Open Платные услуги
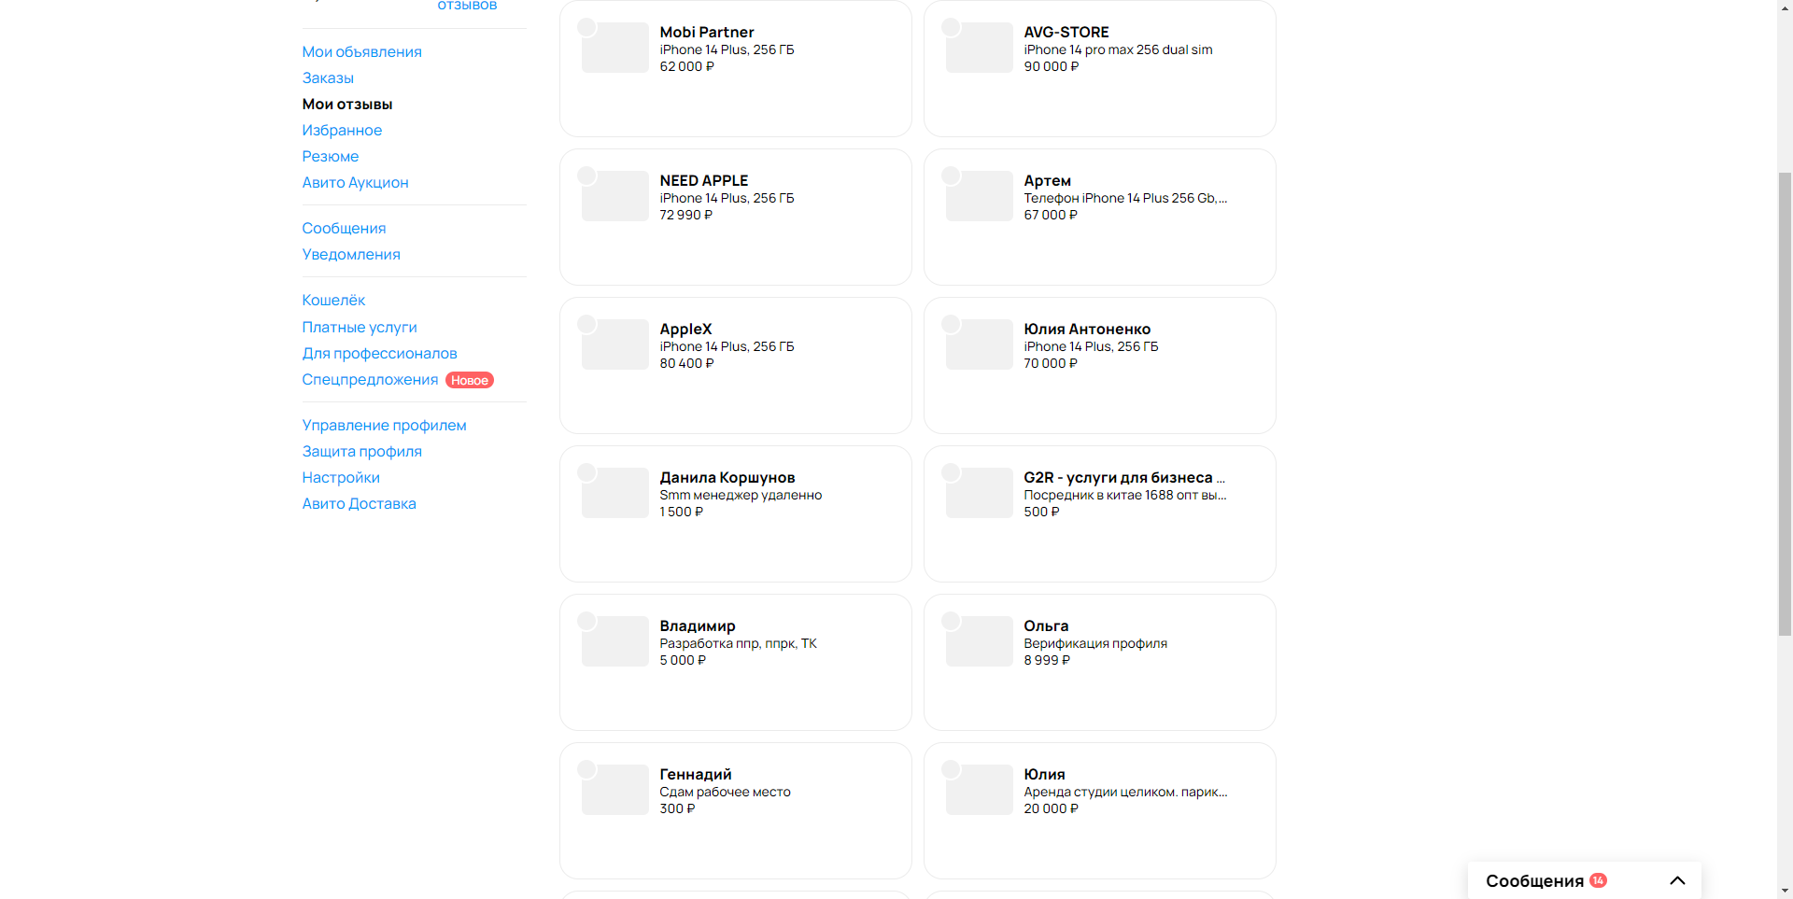Screen dimensions: 1793x899 pyautogui.click(x=360, y=327)
